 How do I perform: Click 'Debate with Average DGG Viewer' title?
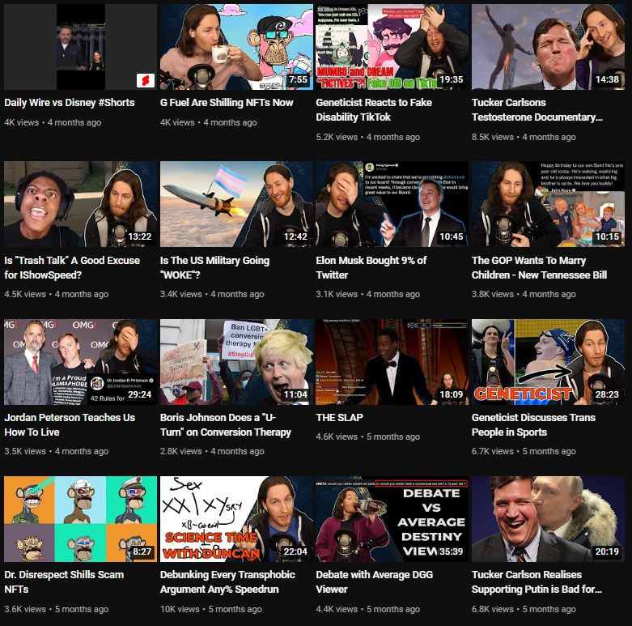coord(375,582)
